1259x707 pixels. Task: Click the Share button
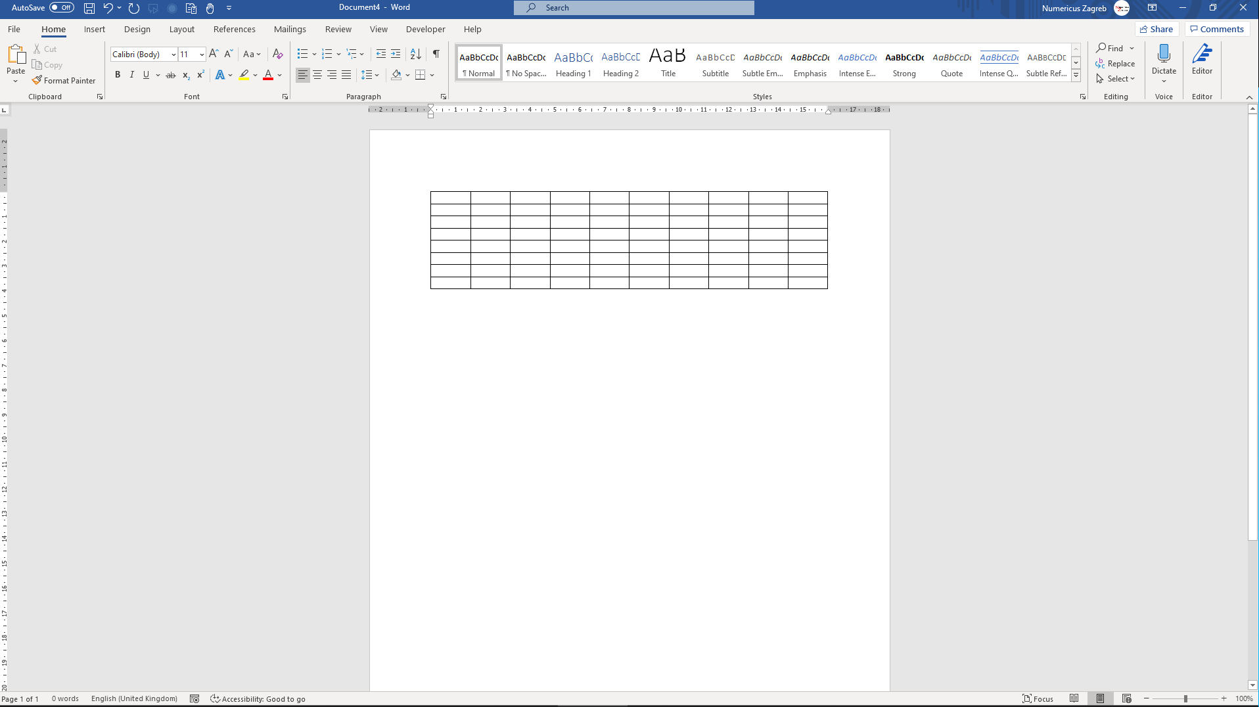point(1156,29)
